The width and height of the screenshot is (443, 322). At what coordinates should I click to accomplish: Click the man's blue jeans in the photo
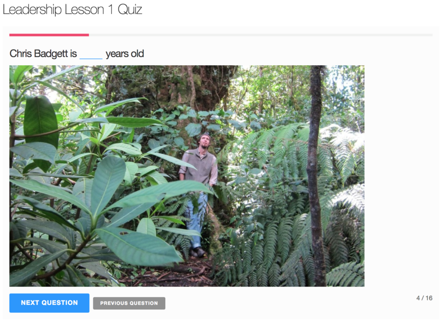pos(196,217)
